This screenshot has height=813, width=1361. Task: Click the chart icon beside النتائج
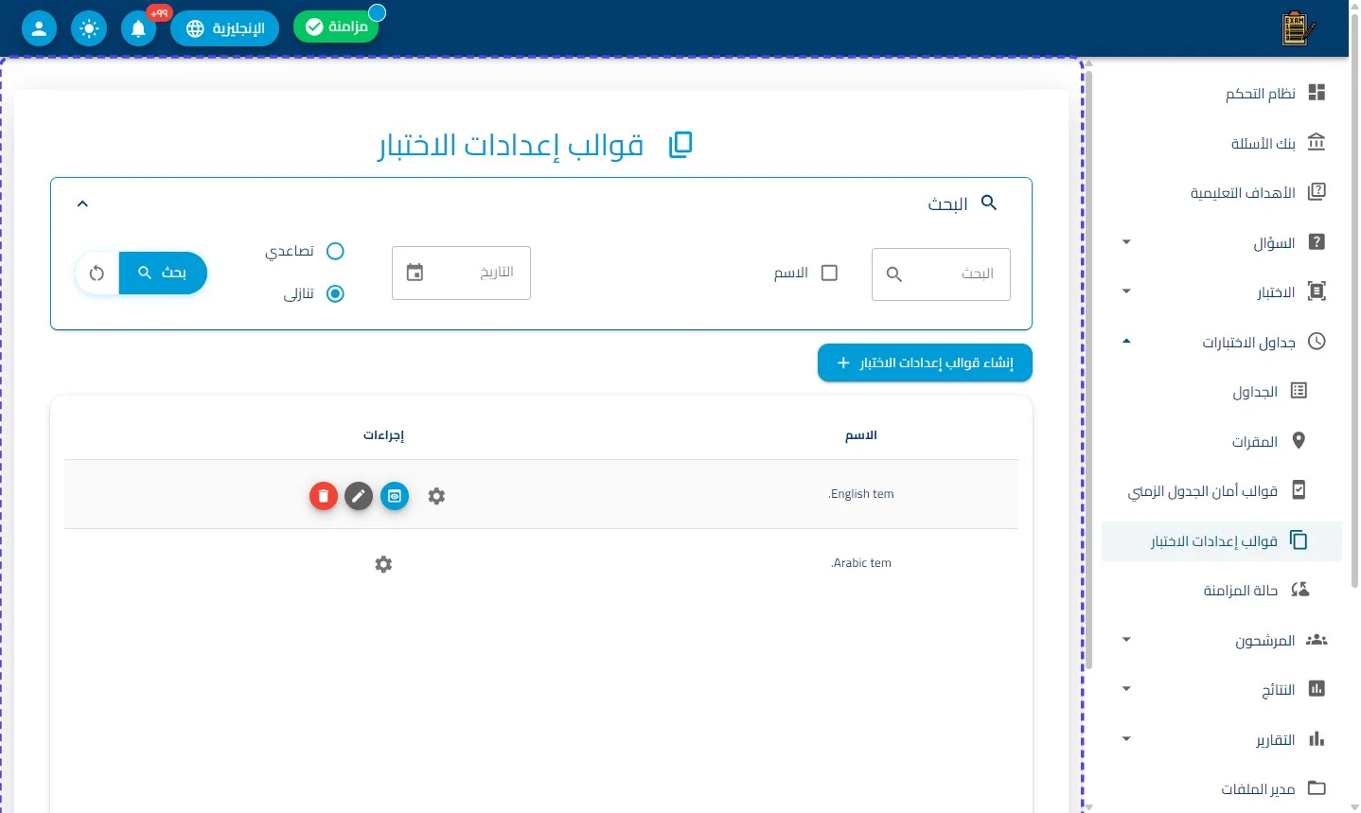pyautogui.click(x=1317, y=688)
